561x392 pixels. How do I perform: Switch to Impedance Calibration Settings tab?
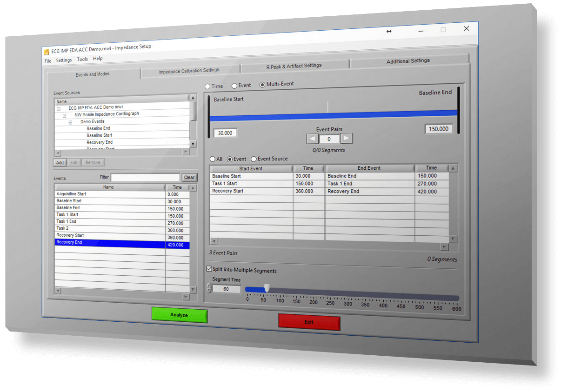click(189, 71)
